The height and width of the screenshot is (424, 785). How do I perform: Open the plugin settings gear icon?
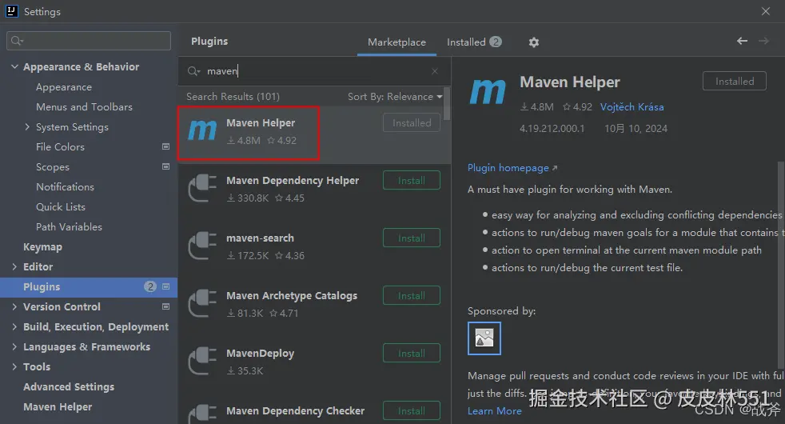point(534,42)
